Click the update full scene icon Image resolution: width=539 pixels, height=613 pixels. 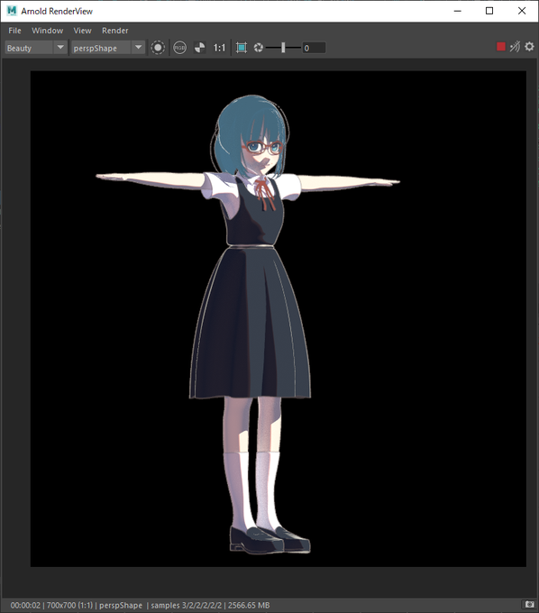516,47
